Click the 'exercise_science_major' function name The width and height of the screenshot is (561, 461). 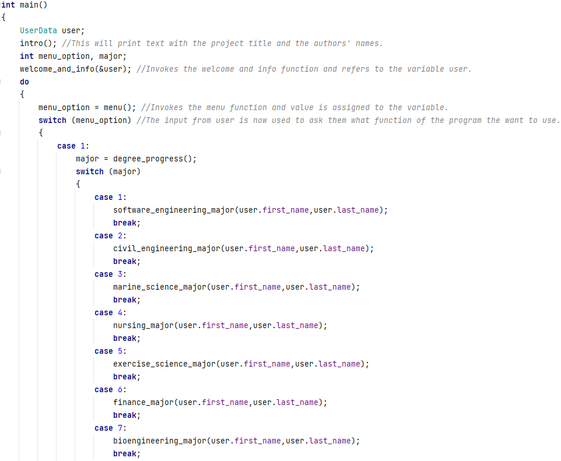164,364
